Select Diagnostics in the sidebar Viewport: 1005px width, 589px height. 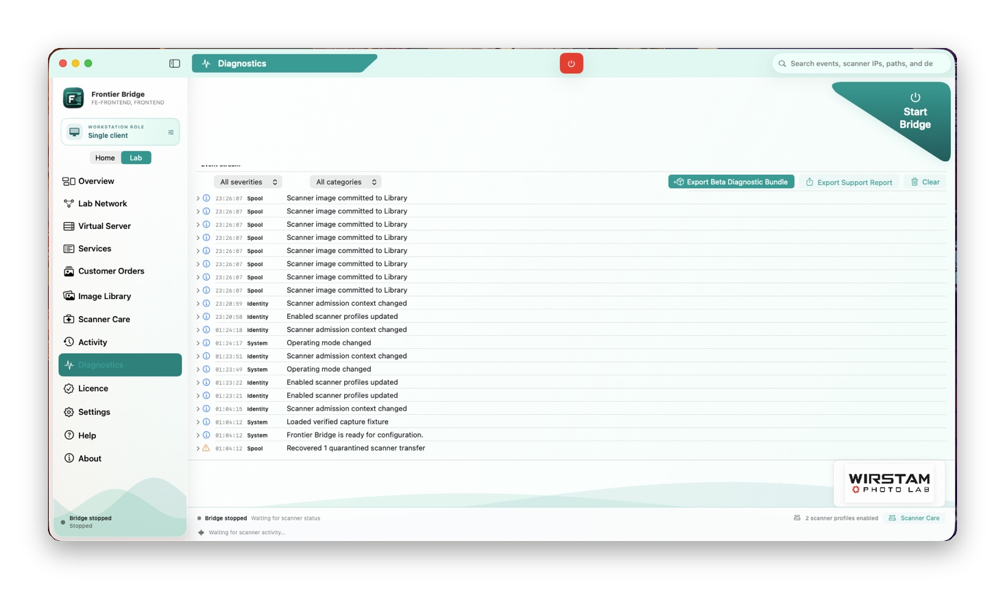click(120, 365)
